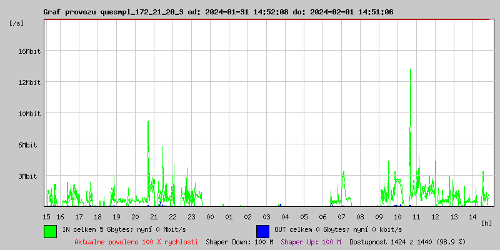The width and height of the screenshot is (500, 250).
Task: Click the 07 hour axis label
Action: [342, 217]
